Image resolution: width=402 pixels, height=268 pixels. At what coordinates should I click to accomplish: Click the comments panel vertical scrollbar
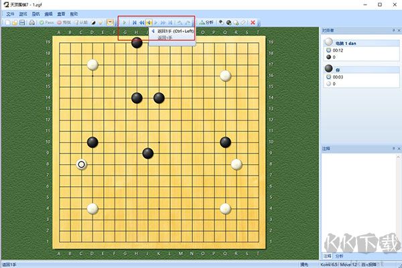[x=398, y=202]
